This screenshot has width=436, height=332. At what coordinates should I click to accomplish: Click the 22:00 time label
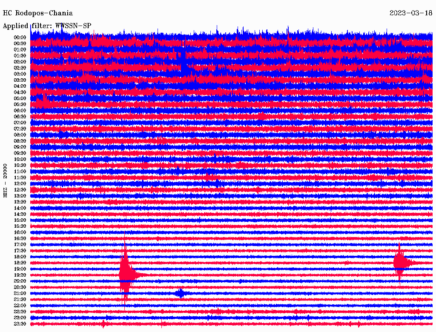(x=20, y=306)
